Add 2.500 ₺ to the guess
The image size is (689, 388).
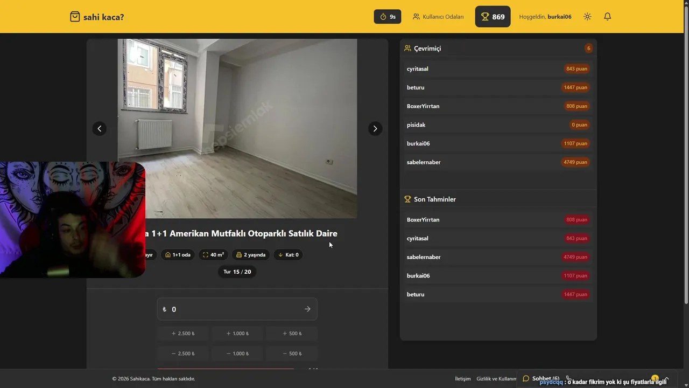coord(183,334)
